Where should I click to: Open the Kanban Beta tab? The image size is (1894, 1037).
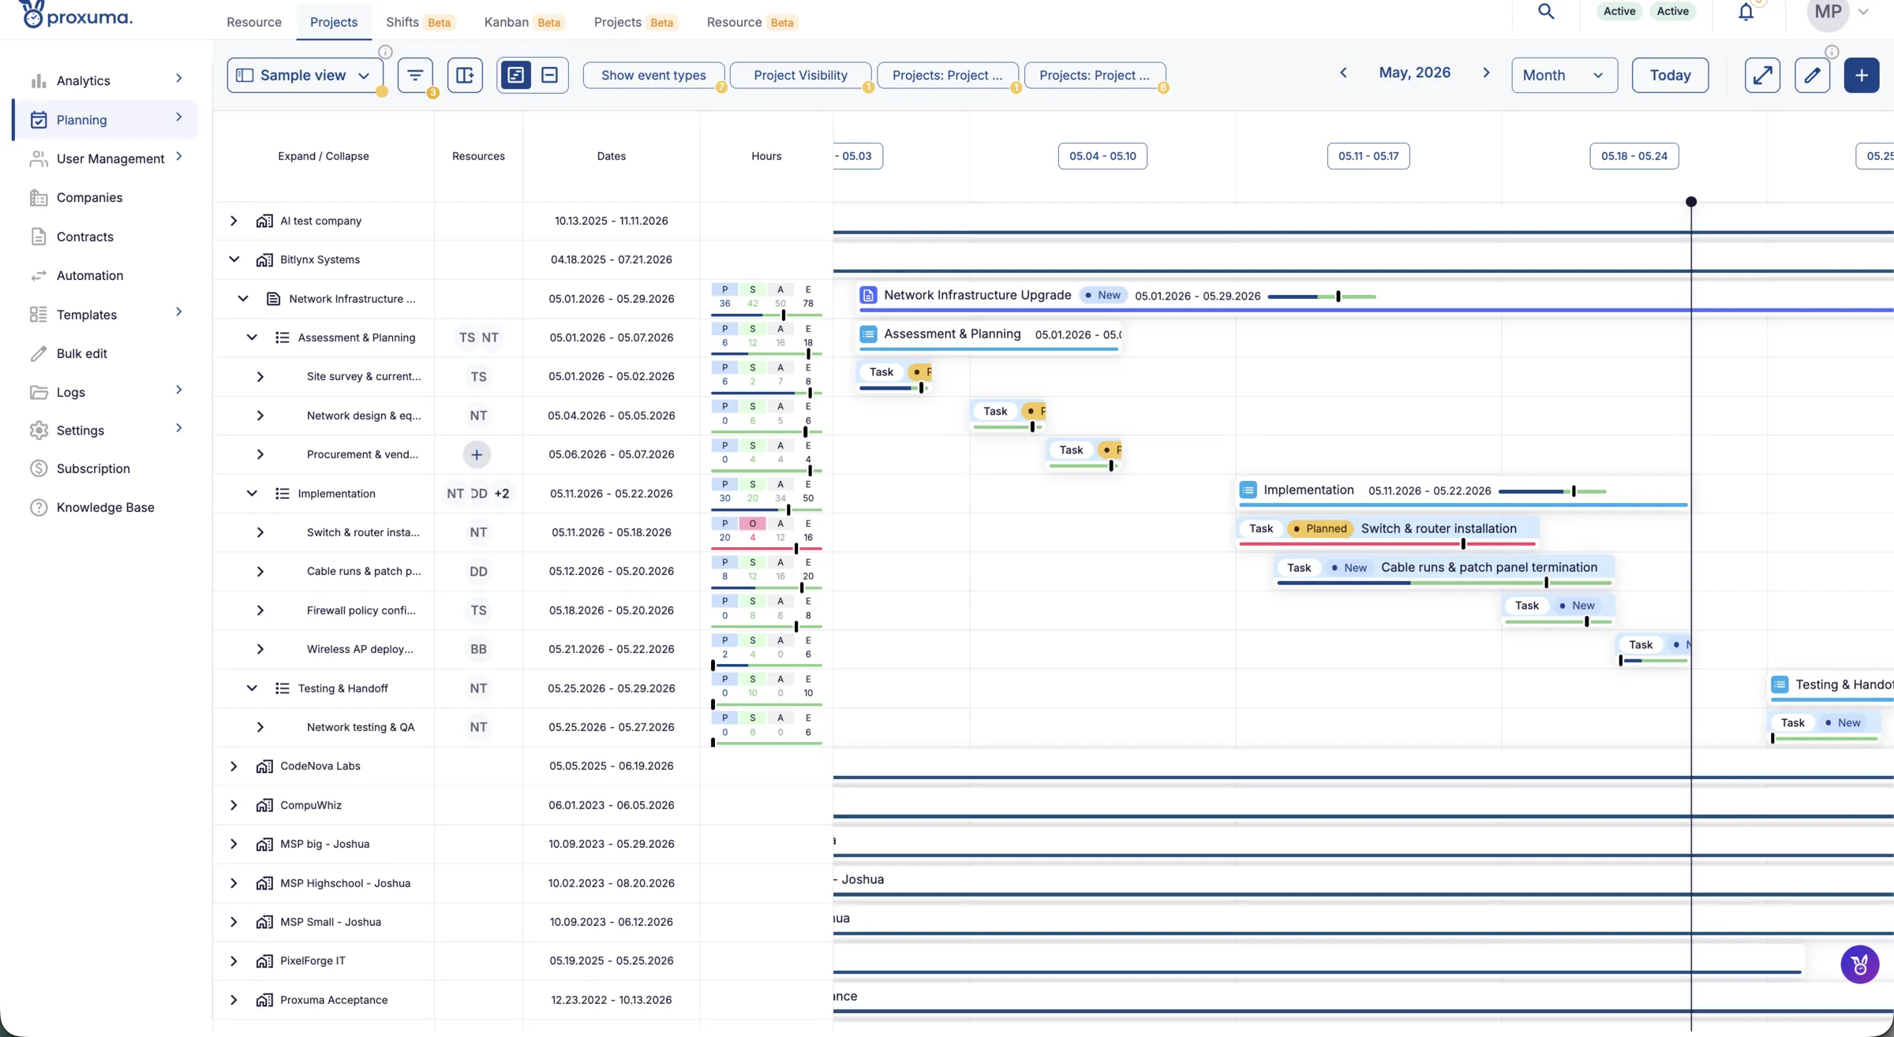(524, 22)
